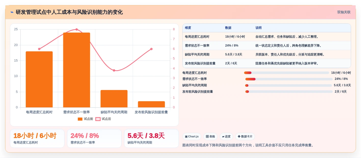Viewport: 361px width, 158px height.
Task: Click the 发布前风险识别提前量 progress bar
Action: pos(289,92)
